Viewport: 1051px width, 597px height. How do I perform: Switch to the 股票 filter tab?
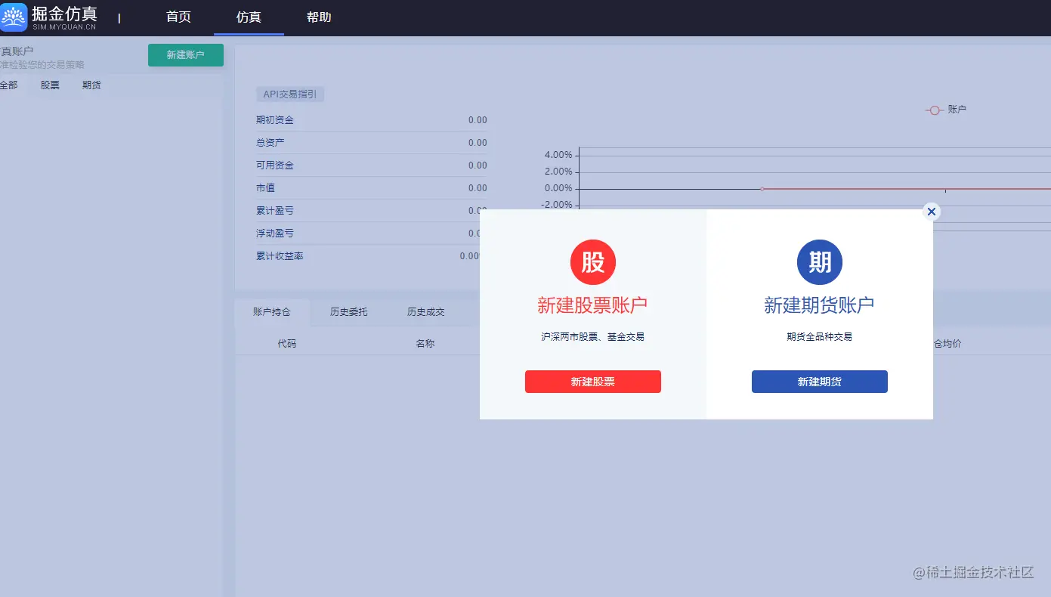coord(49,85)
